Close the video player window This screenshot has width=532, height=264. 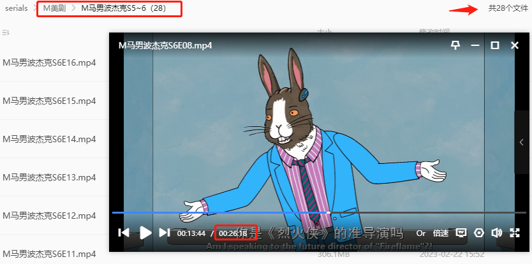515,45
